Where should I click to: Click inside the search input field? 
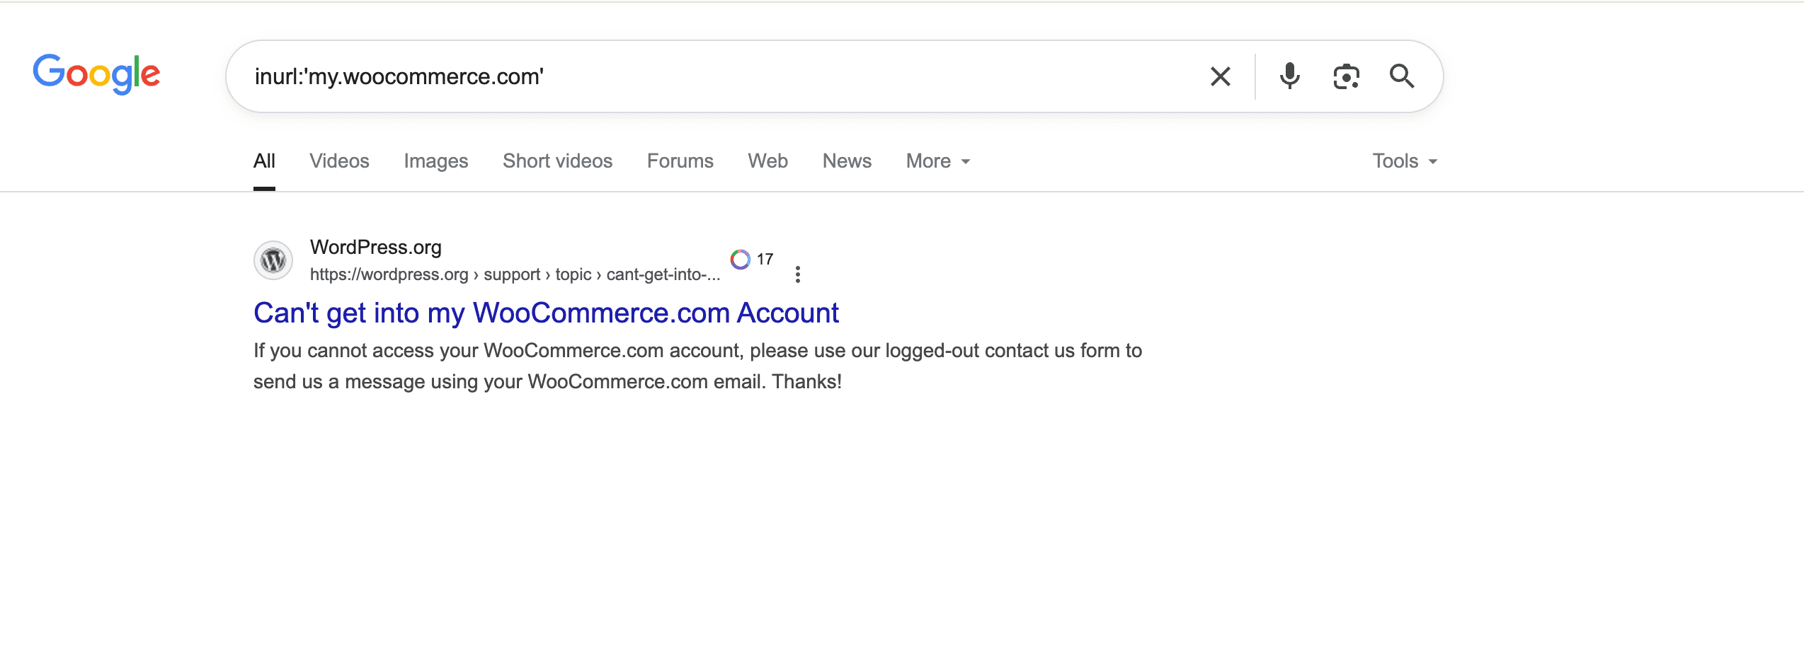708,76
